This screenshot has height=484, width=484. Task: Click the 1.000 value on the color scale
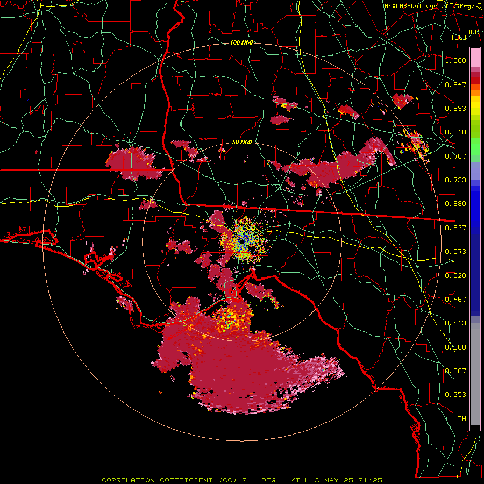[x=455, y=60]
